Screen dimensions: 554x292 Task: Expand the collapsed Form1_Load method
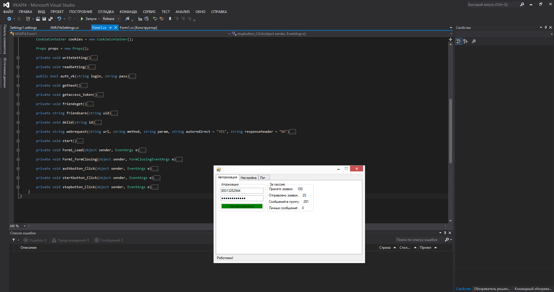[18, 150]
